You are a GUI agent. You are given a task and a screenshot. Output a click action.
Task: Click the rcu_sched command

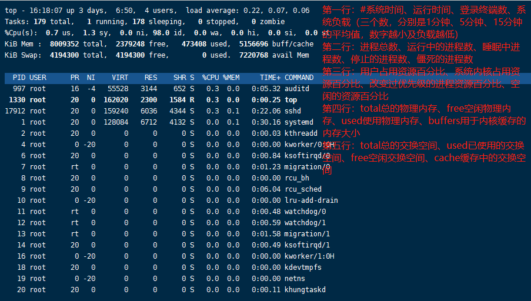(x=303, y=189)
